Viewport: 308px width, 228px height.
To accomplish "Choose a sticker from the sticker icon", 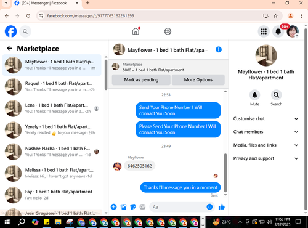I will coord(133,207).
